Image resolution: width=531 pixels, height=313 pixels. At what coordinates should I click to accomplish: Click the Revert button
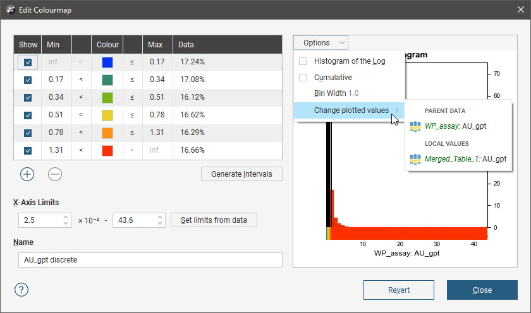point(399,290)
